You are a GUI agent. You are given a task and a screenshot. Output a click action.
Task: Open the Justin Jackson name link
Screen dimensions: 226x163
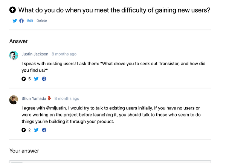[x=35, y=54]
